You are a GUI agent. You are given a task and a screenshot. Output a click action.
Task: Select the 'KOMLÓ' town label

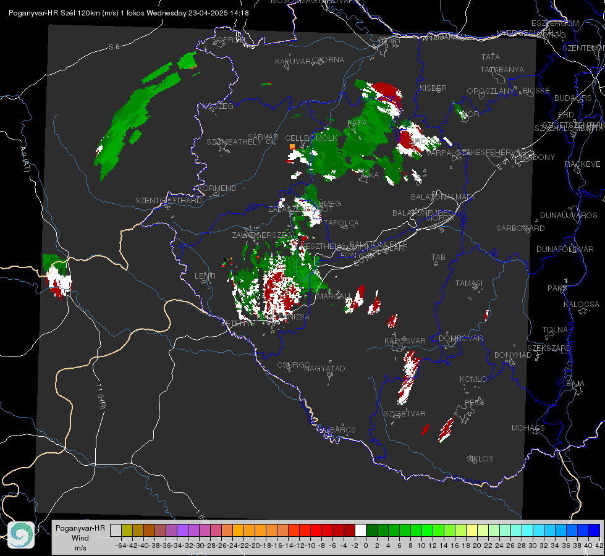[x=473, y=379]
